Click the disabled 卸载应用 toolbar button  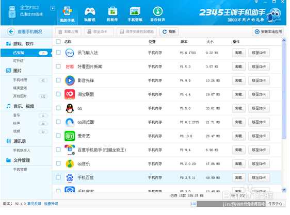click(x=68, y=32)
